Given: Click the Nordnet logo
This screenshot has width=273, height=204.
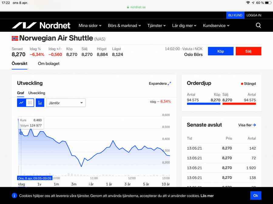Looking at the screenshot, I should click(x=41, y=25).
